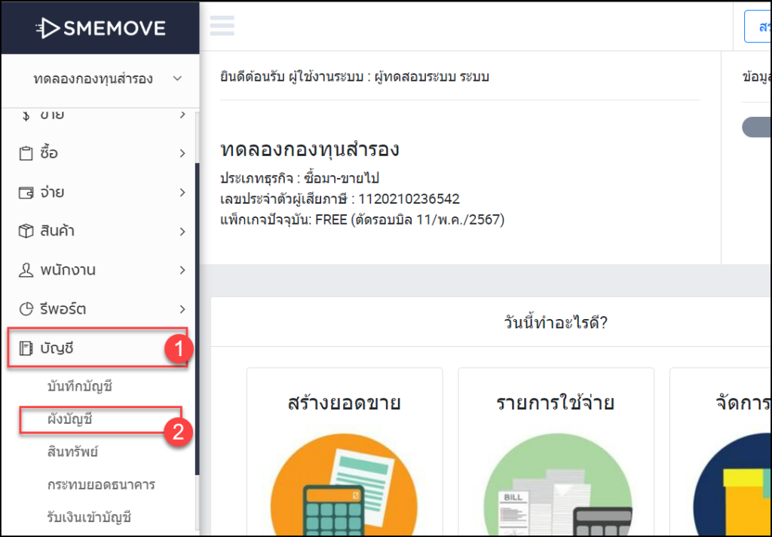Click the package box icon for สินค้า
The image size is (772, 537).
24,231
